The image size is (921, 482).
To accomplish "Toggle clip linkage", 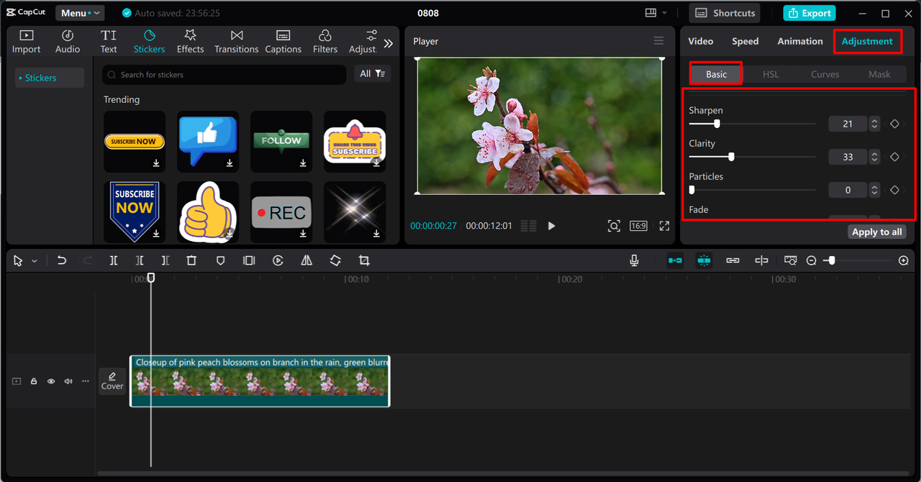I will 732,260.
